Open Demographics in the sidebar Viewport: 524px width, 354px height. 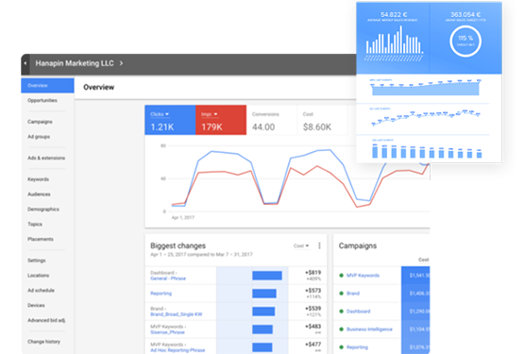pyautogui.click(x=43, y=210)
